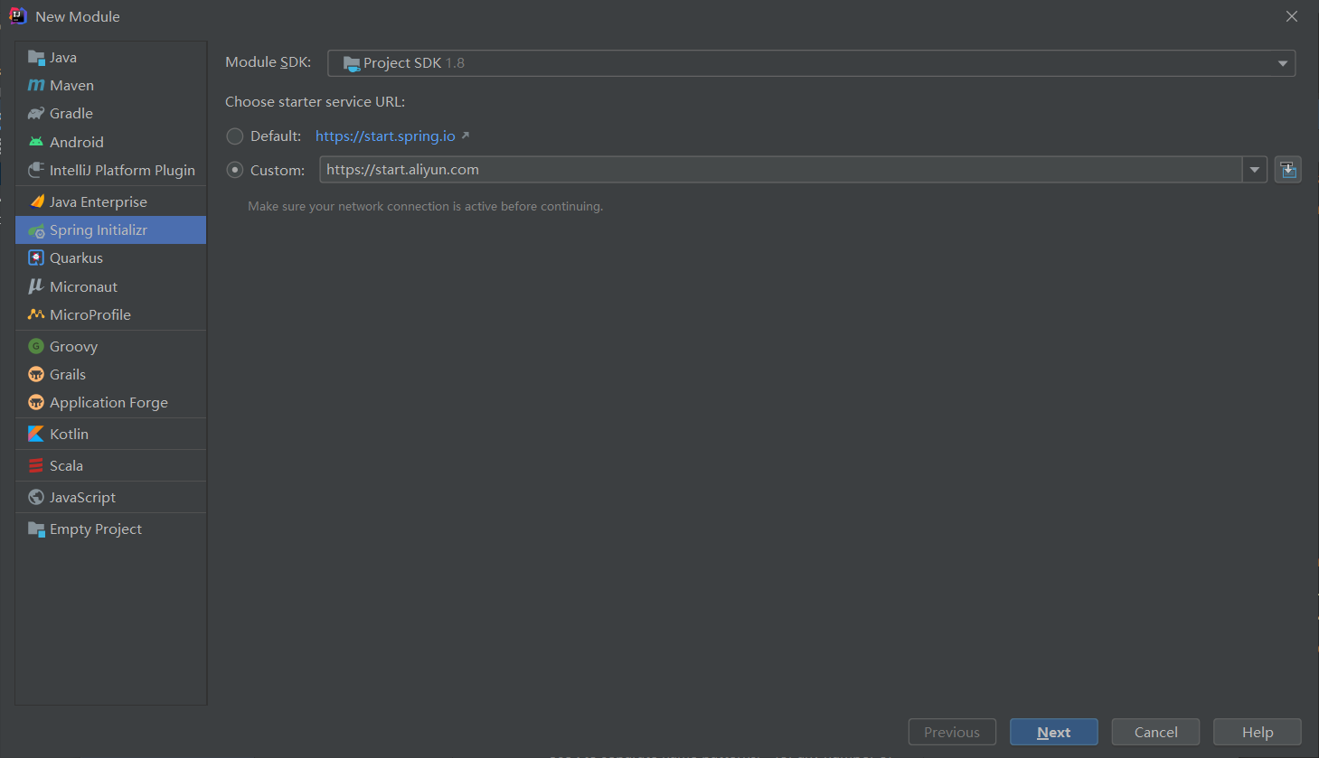Click icon button beside Custom URL field
Image resolution: width=1319 pixels, height=758 pixels.
pos(1287,169)
